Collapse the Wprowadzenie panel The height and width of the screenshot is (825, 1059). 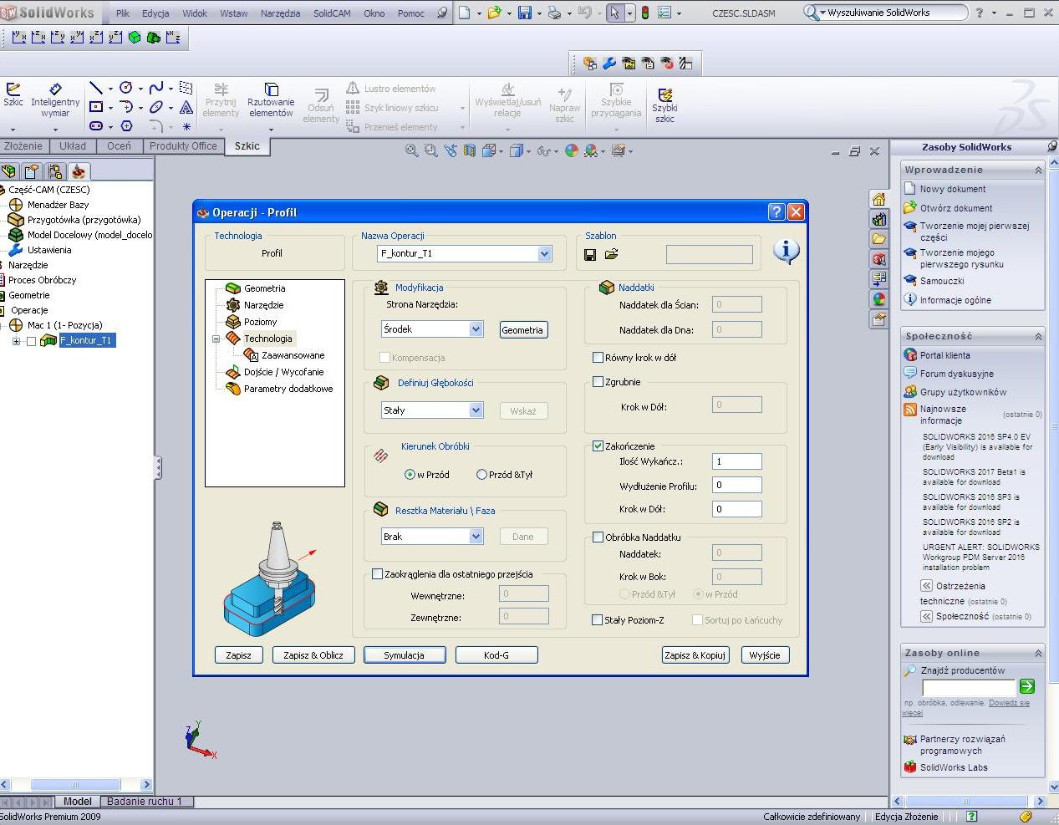[x=1038, y=170]
